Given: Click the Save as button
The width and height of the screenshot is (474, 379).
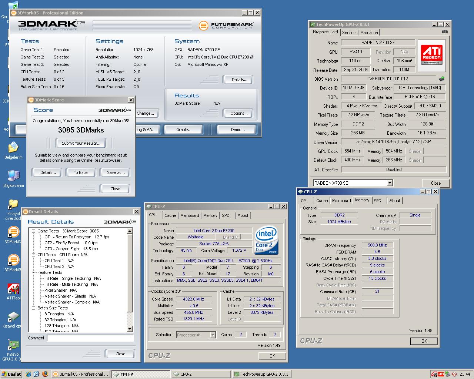Looking at the screenshot, I should (x=116, y=172).
